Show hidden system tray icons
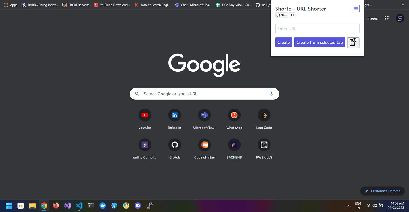The image size is (409, 212). coord(349,205)
